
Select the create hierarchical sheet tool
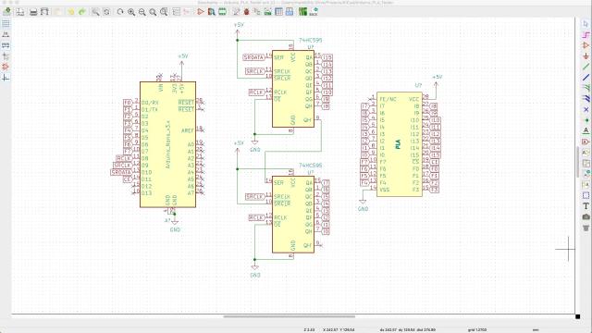586,163
